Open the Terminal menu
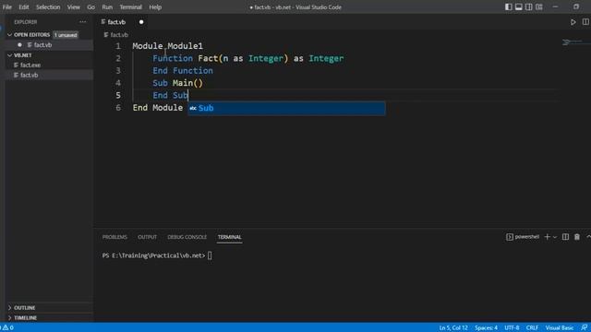This screenshot has width=591, height=332. [x=130, y=7]
